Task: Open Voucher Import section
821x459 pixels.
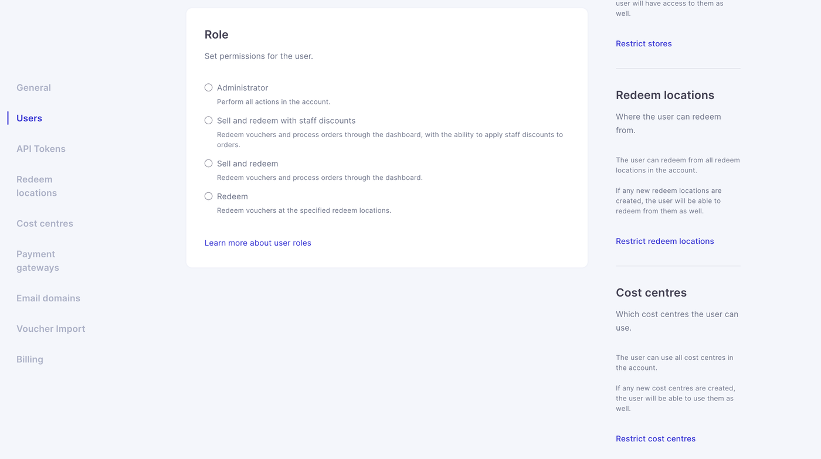Action: click(50, 329)
